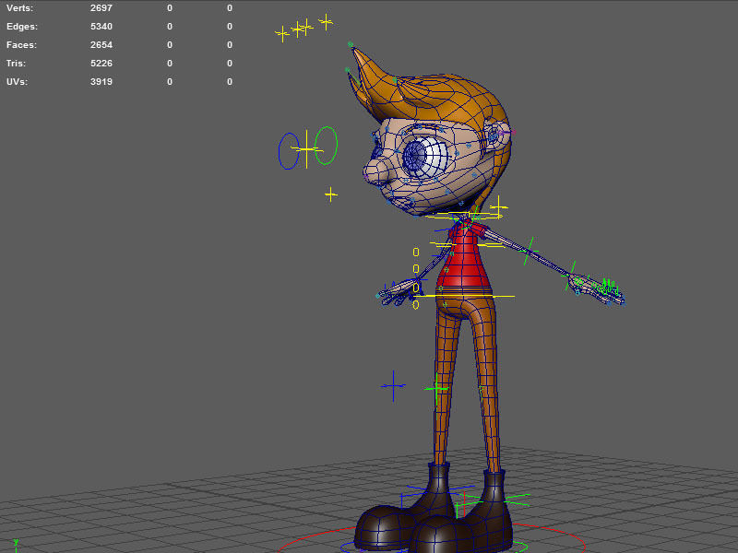This screenshot has width=738, height=553.
Task: Pick the yellow cross between the eye circles
Action: [306, 149]
